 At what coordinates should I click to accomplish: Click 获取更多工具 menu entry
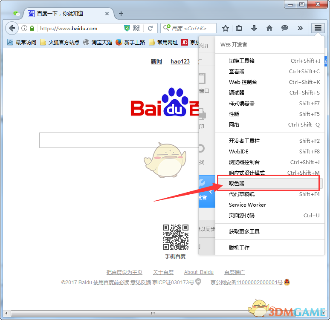(x=269, y=232)
